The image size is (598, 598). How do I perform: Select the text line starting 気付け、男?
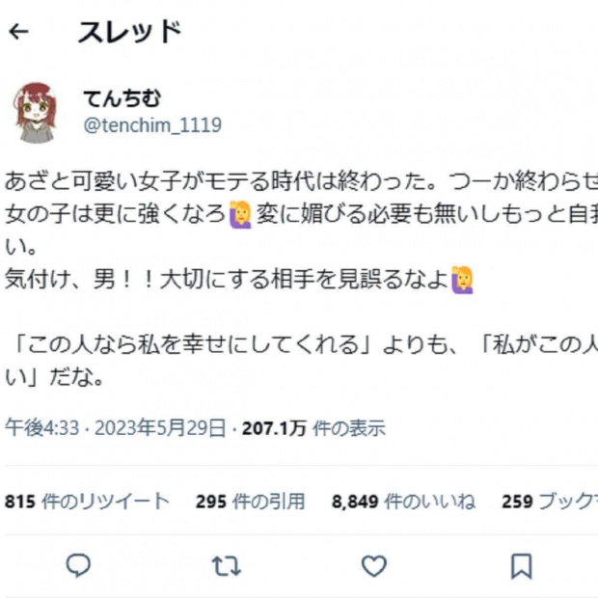point(239,281)
